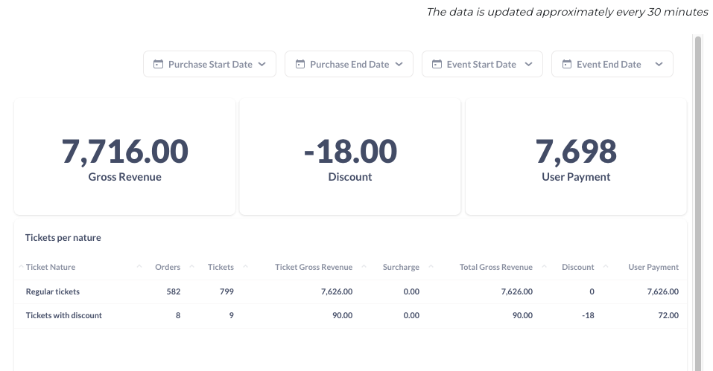Sort by Ticket Gross Revenue column
Viewport: 713px width, 371px height.
[314, 267]
